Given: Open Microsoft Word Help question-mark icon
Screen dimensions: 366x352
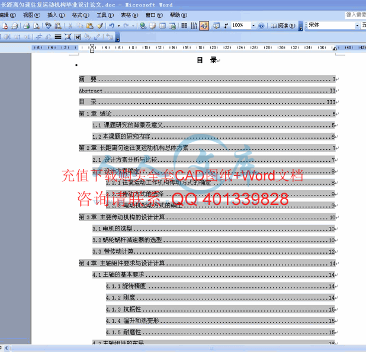Looking at the screenshot, I should pos(261,25).
